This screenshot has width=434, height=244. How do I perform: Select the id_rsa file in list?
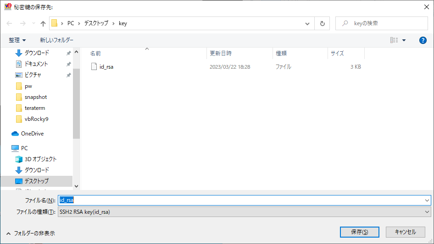tap(106, 66)
